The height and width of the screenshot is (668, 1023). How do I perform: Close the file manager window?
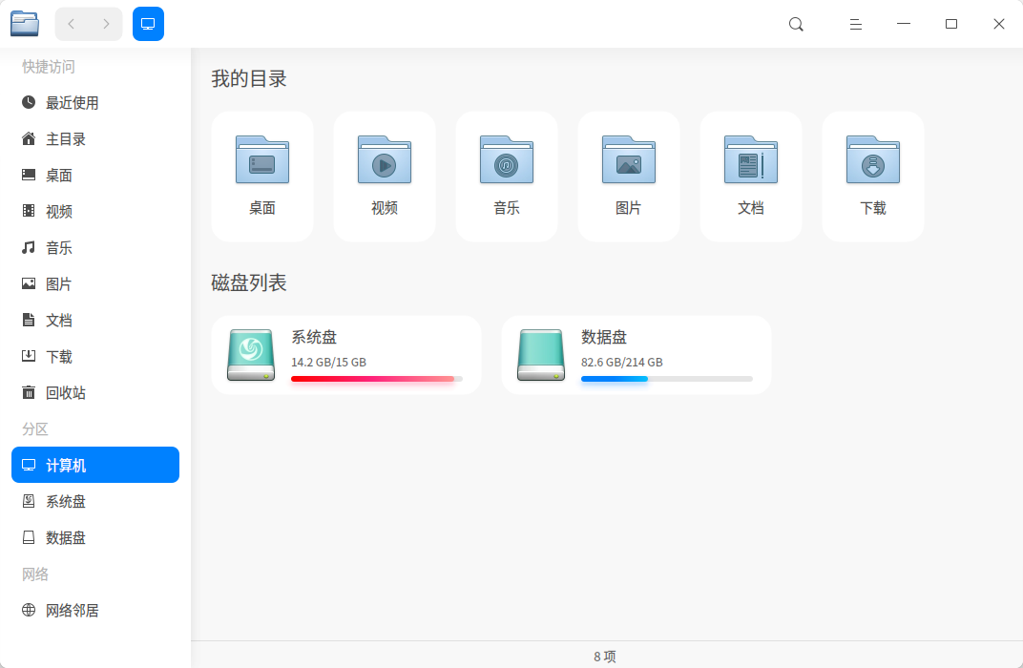tap(999, 24)
